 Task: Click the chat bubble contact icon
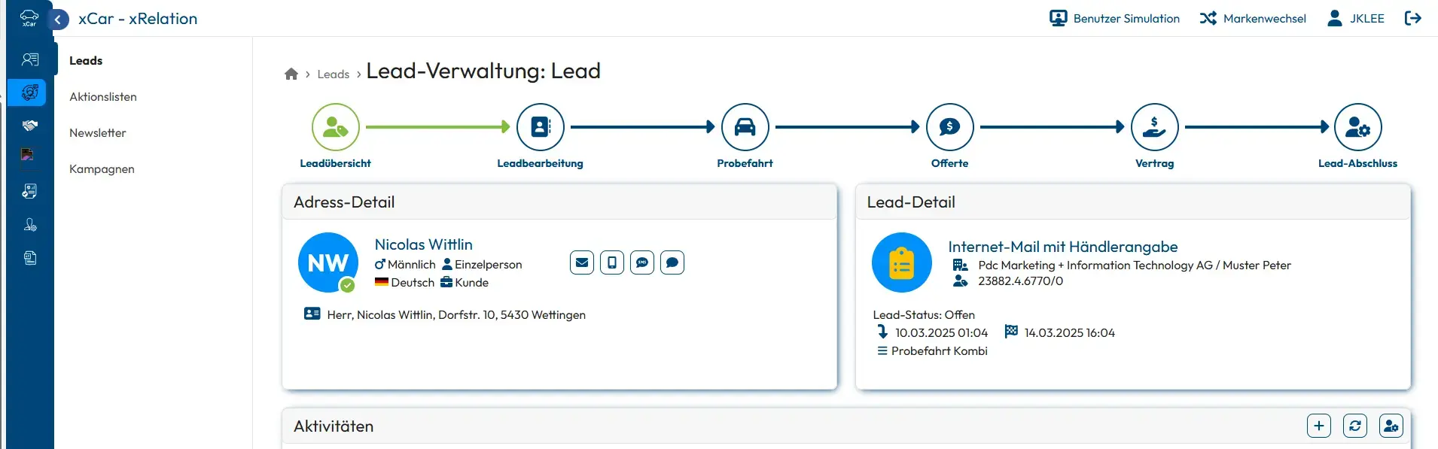click(x=672, y=262)
